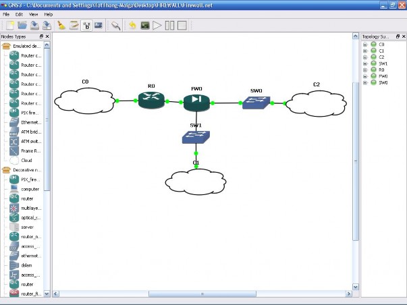Click the Open folder toolbar icon
This screenshot has width=407, height=305.
pyautogui.click(x=22, y=26)
